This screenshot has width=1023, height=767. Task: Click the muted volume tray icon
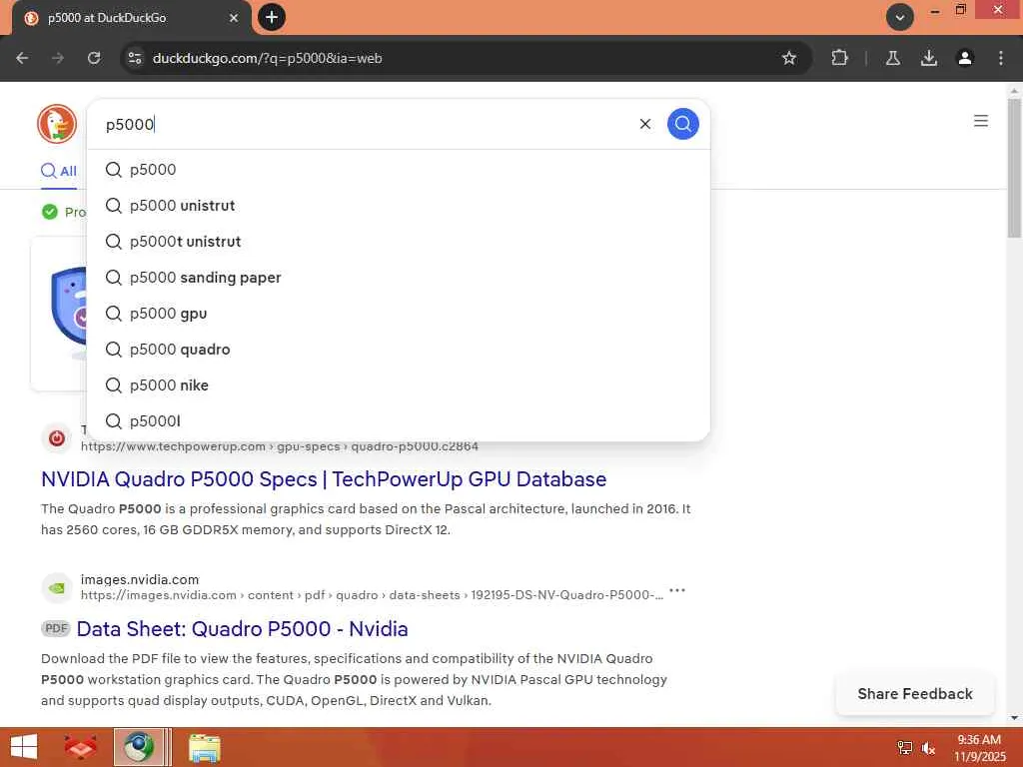[x=928, y=748]
